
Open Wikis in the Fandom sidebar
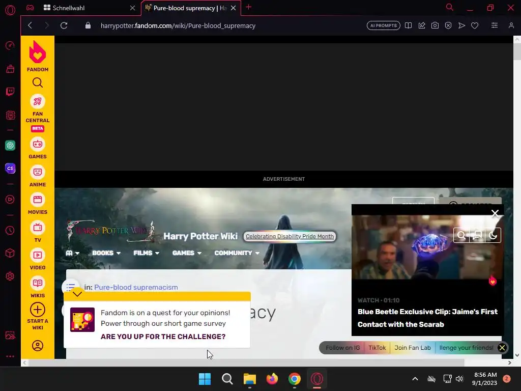click(x=38, y=287)
